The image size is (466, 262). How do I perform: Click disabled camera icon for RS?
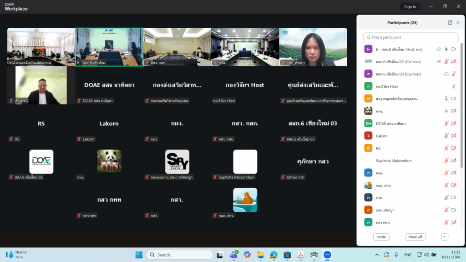pos(453,148)
